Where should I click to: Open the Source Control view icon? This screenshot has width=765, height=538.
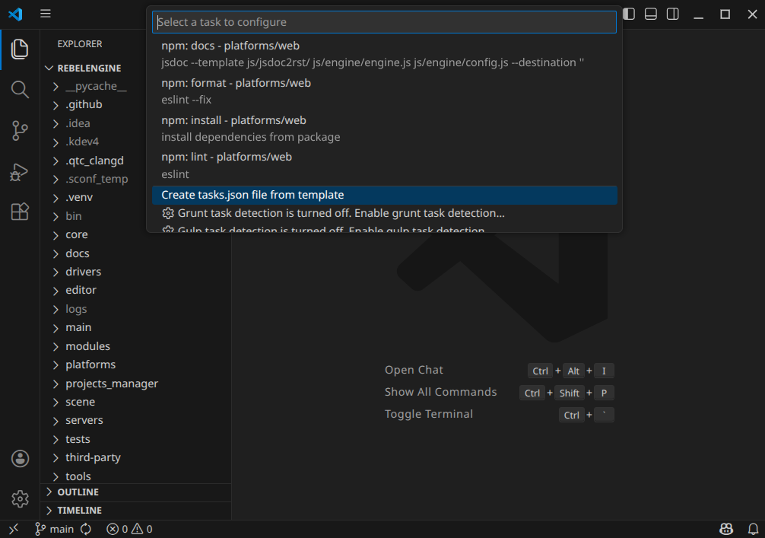tap(20, 130)
